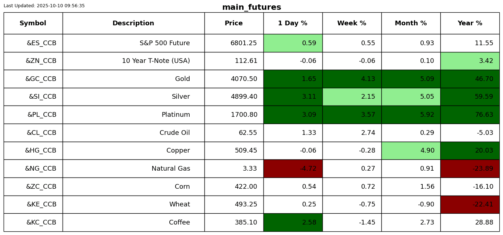Click the Price column header
The image size is (503, 235).
pos(234,23)
